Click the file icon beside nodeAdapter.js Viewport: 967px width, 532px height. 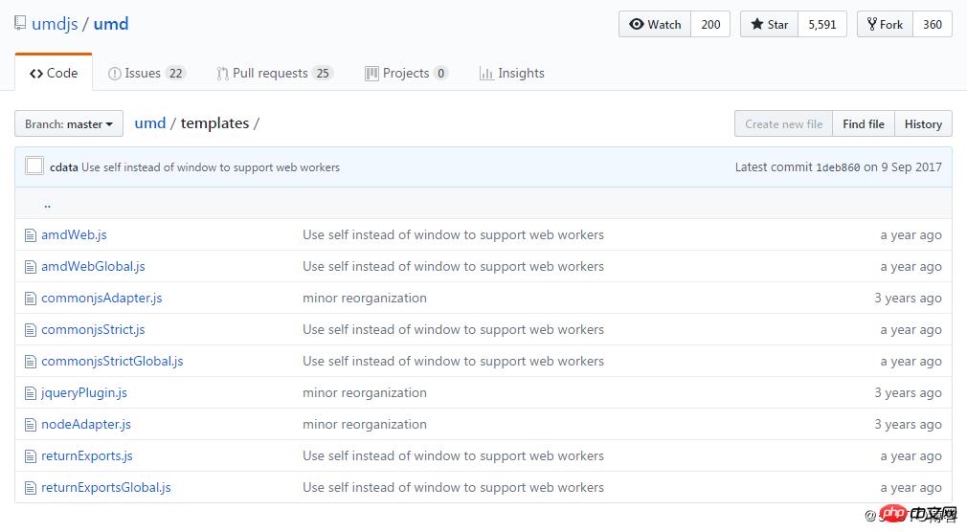click(x=30, y=425)
